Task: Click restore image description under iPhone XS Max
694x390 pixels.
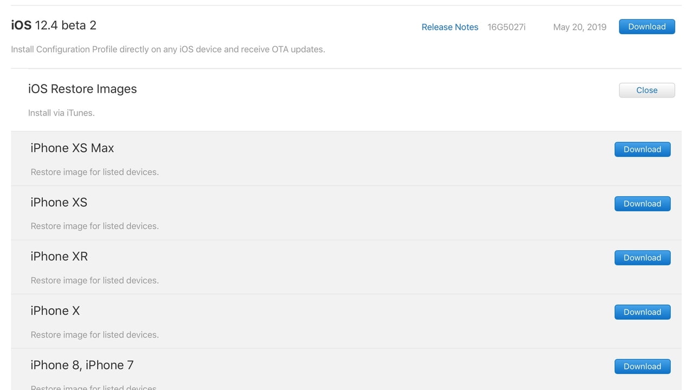Action: click(x=95, y=172)
